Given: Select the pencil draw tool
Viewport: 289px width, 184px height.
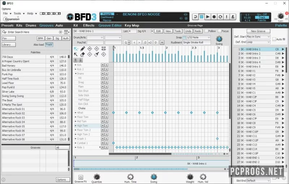Looking at the screenshot, I should [x=83, y=49].
